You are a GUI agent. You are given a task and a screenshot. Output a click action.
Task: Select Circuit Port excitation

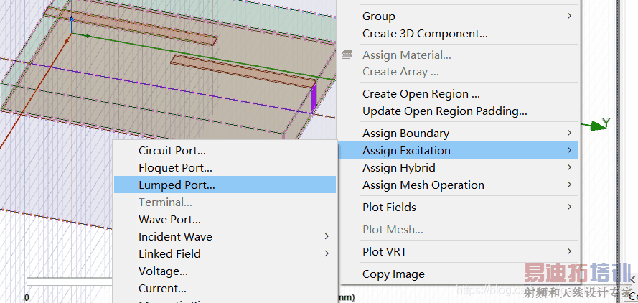[x=225, y=151]
